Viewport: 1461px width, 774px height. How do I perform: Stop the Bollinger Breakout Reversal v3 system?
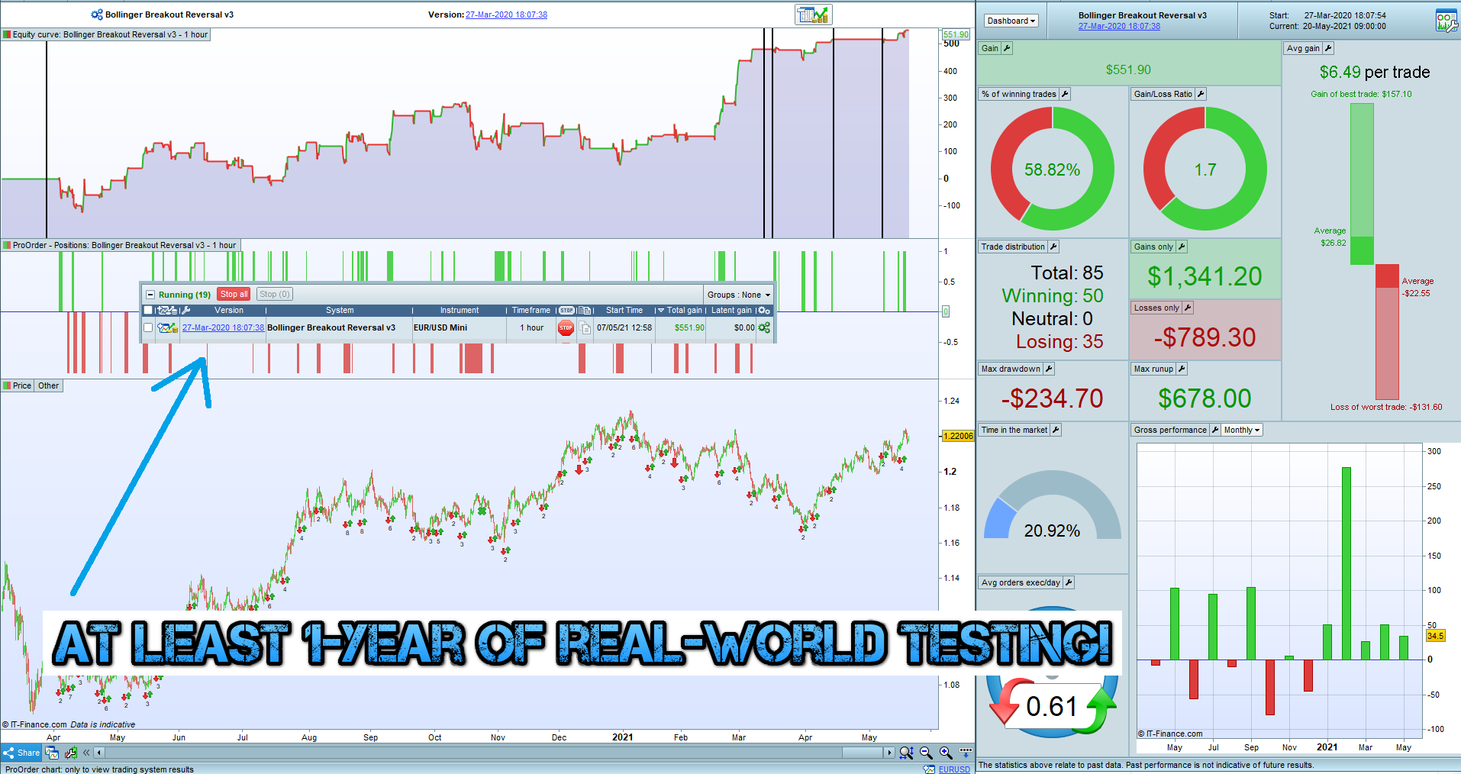566,327
